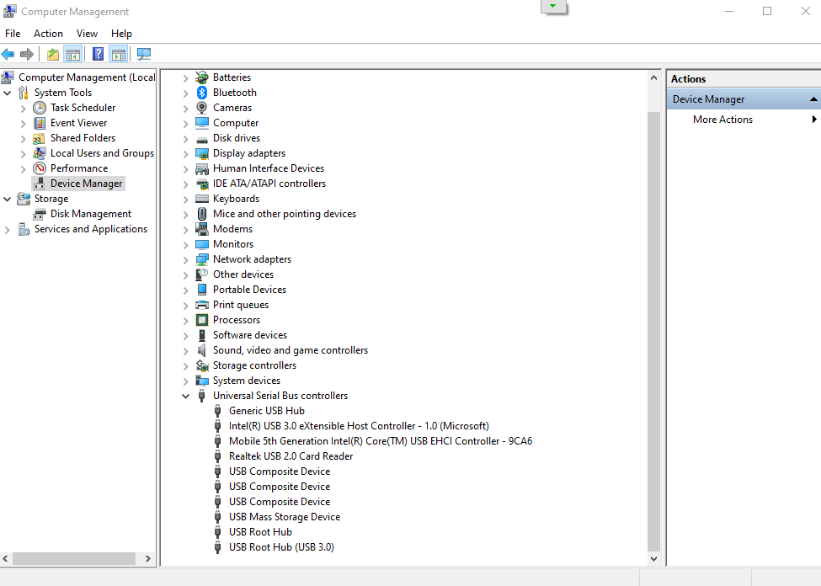Select the Realtek USB 2.0 Card Reader
Image resolution: width=821 pixels, height=586 pixels.
click(291, 456)
